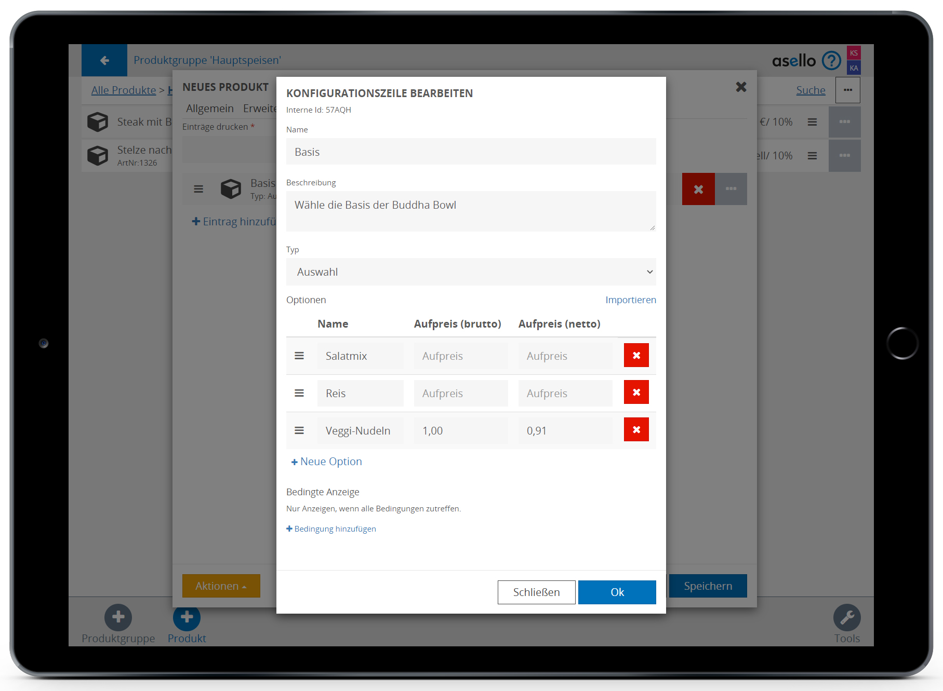
Task: Remove the Reis option with red X
Action: (x=636, y=392)
